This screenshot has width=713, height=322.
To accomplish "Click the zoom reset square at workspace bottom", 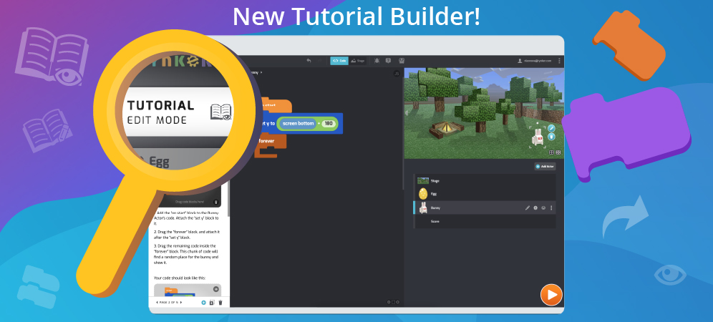I will (x=393, y=302).
